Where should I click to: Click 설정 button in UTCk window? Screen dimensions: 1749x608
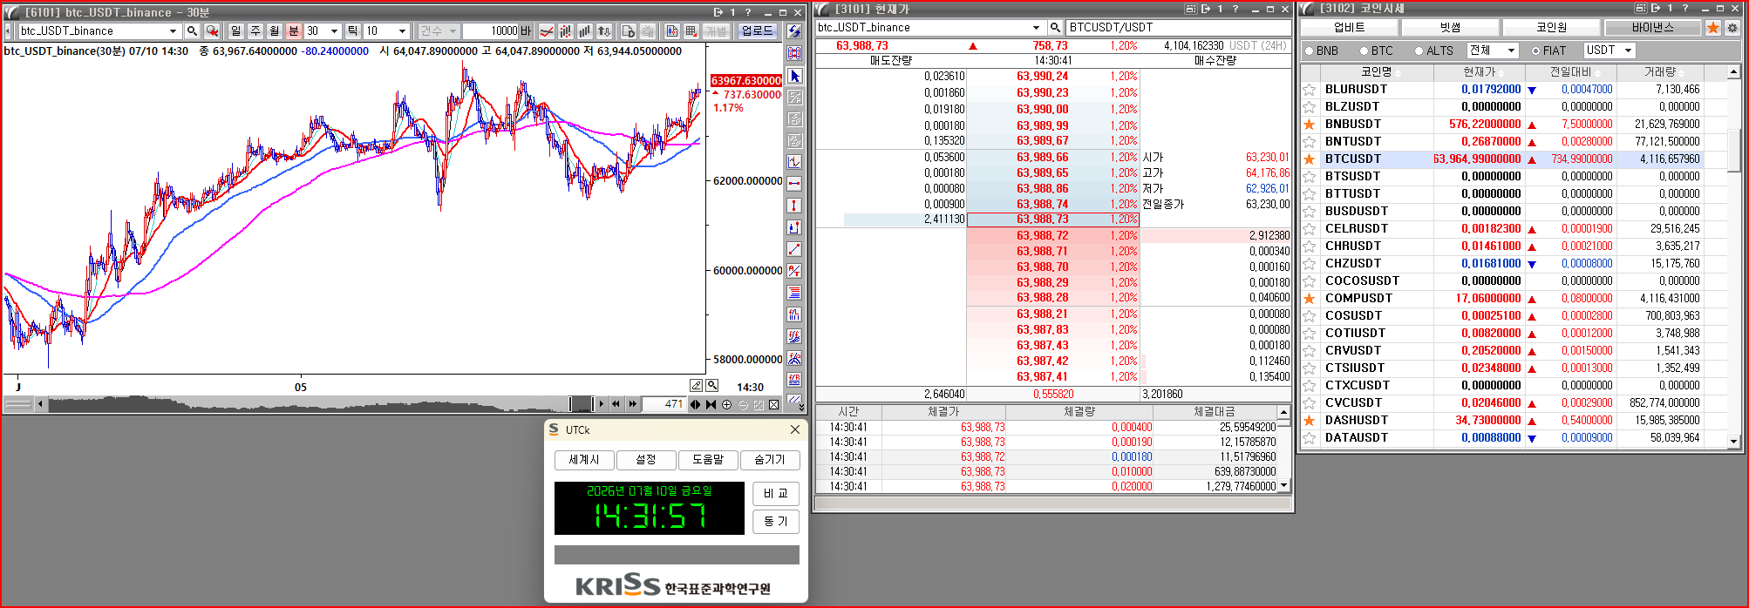[646, 459]
